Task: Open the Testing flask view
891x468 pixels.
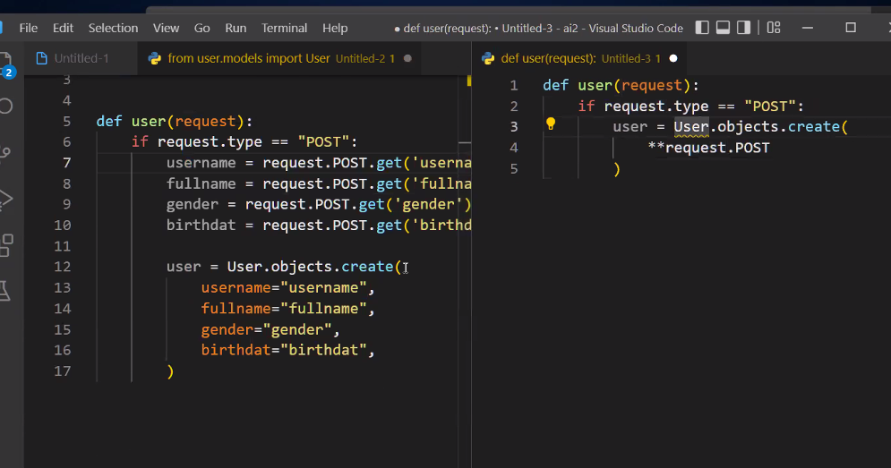Action: 5,290
